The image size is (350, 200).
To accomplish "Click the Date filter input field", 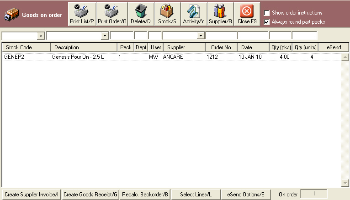I will 253,36.
